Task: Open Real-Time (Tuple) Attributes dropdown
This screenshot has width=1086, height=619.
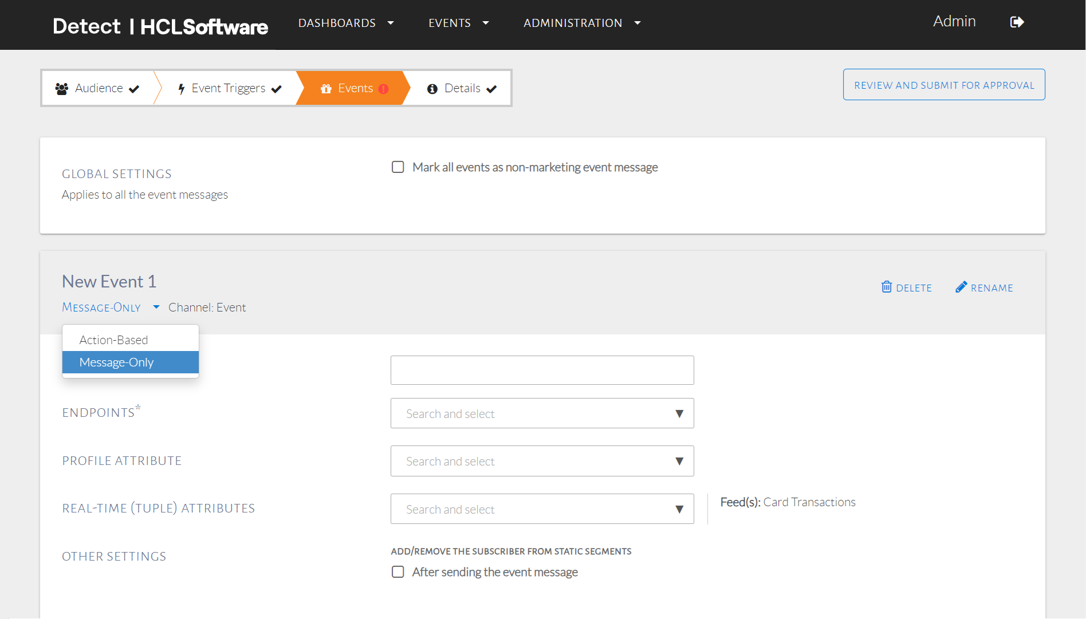Action: pos(542,509)
